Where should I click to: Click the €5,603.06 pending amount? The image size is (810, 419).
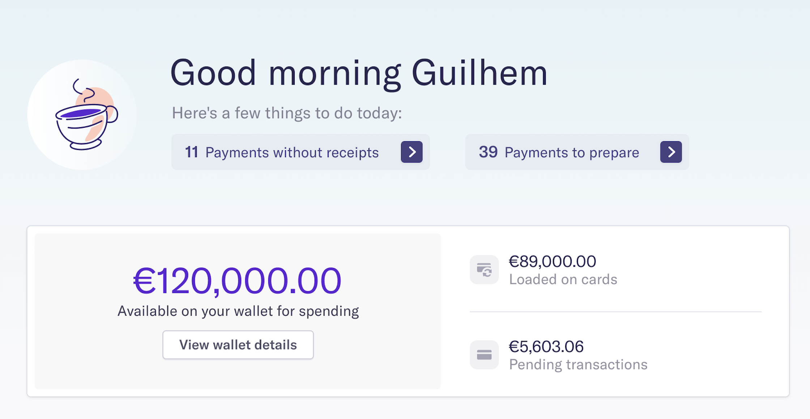pyautogui.click(x=546, y=346)
